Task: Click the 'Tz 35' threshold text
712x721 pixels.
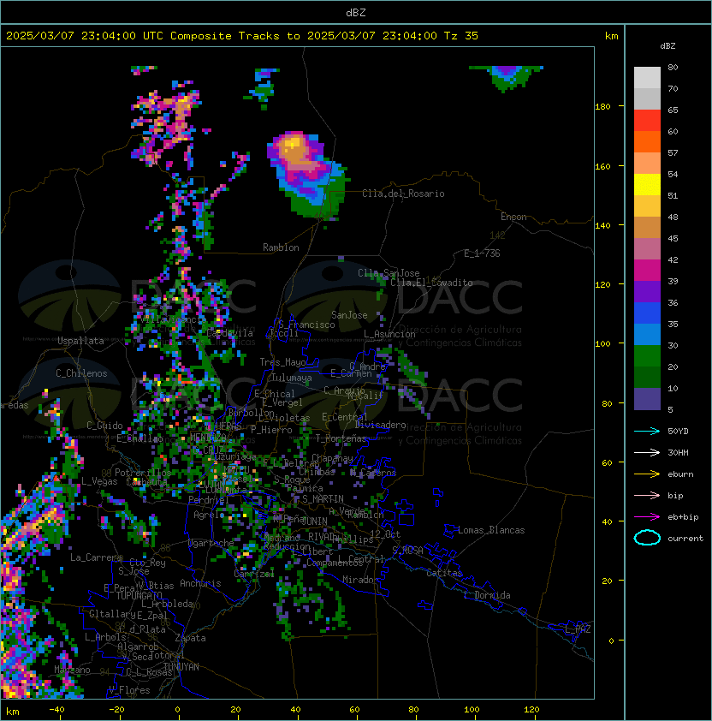Action: [x=461, y=36]
